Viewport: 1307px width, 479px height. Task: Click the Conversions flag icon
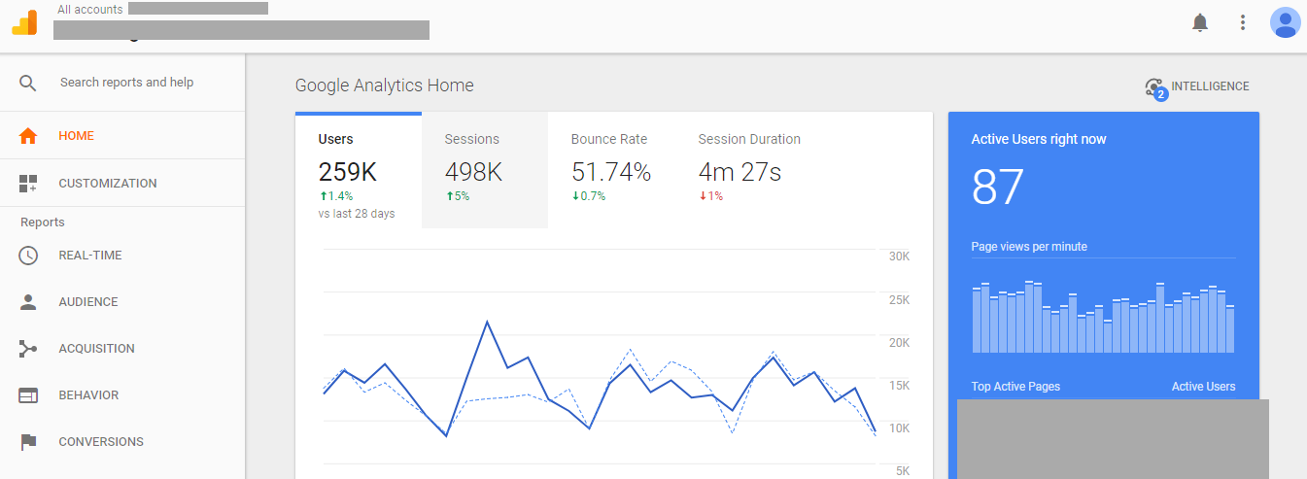point(28,442)
